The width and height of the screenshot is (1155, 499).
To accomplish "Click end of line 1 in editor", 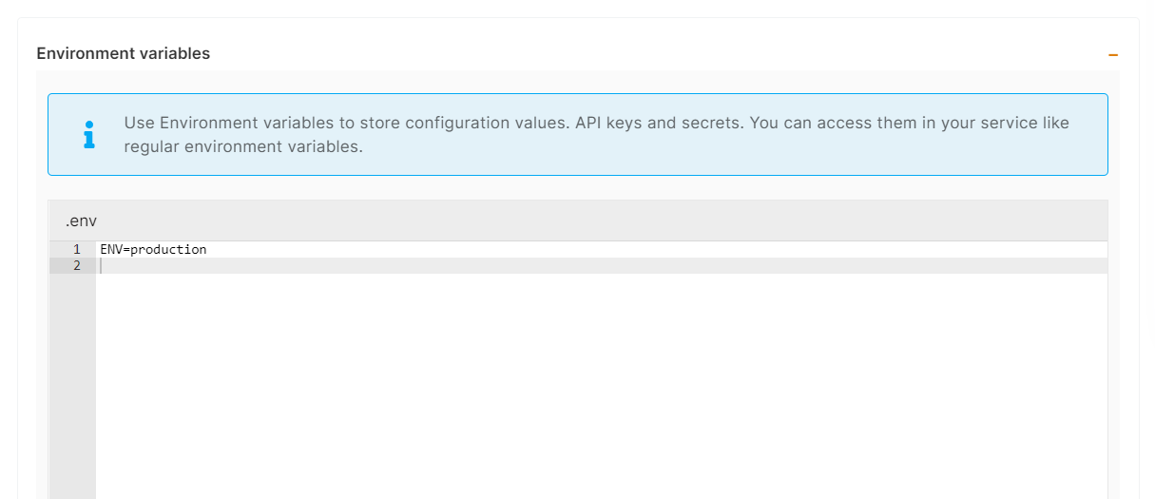I will [x=208, y=250].
